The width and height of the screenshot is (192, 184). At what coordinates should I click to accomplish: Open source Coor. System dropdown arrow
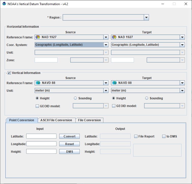point(106,45)
